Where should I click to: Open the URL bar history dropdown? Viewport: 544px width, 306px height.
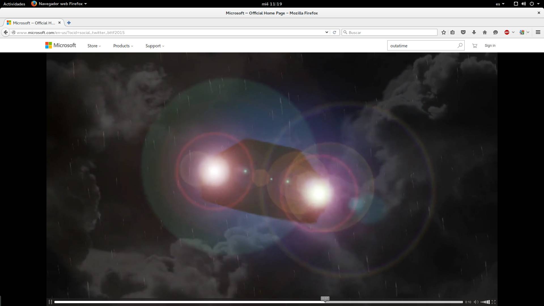point(327,32)
